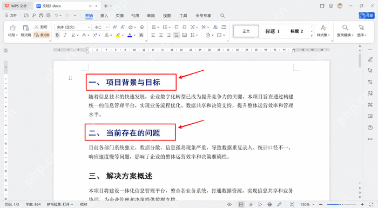Switch to the 插入 (Insert) tab
This screenshot has height=208, width=378.
(104, 16)
